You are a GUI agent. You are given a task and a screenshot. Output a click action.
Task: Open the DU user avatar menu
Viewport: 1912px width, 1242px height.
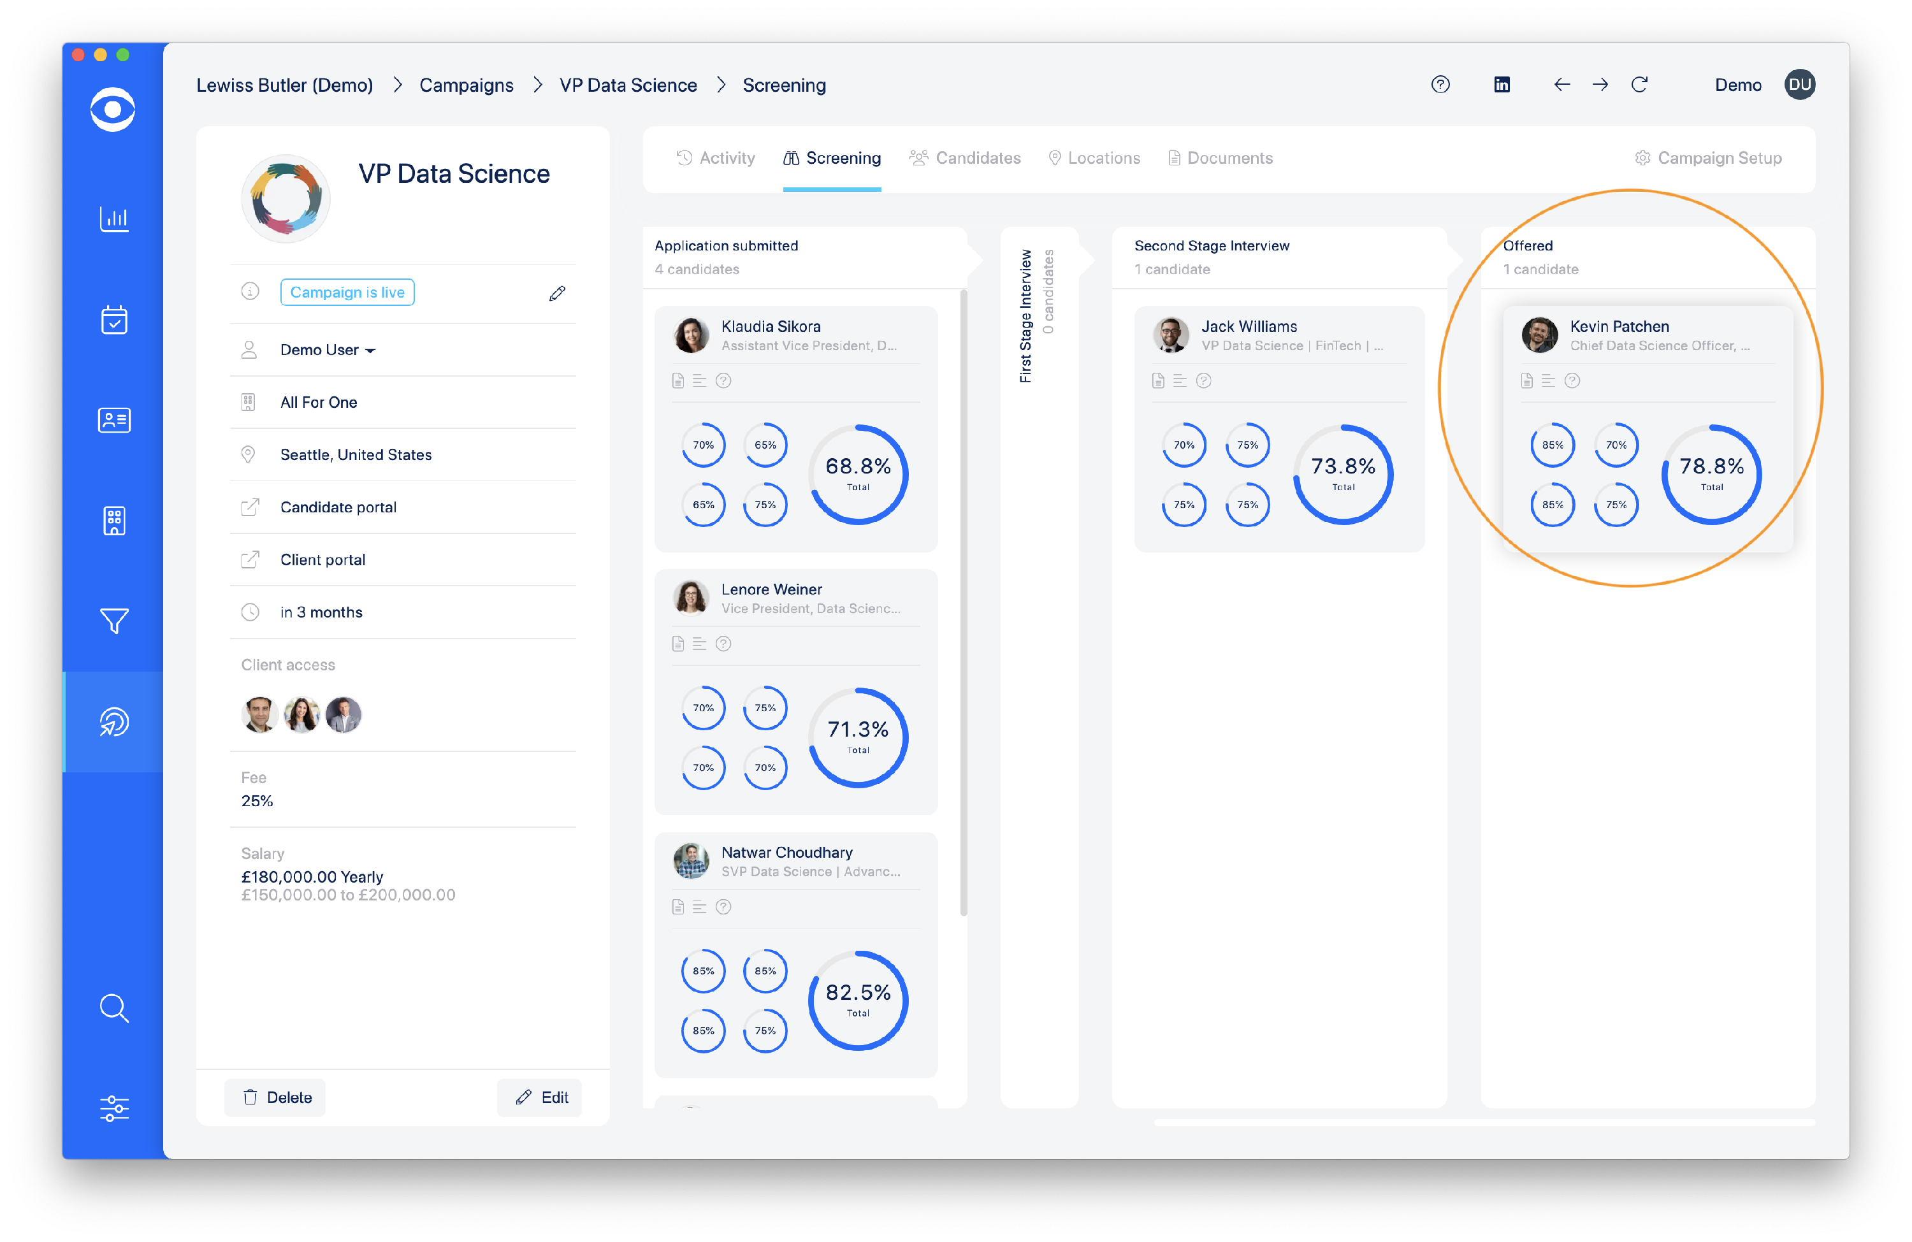click(x=1800, y=84)
